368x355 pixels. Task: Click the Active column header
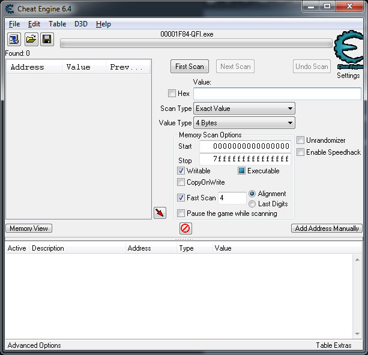coord(17,248)
